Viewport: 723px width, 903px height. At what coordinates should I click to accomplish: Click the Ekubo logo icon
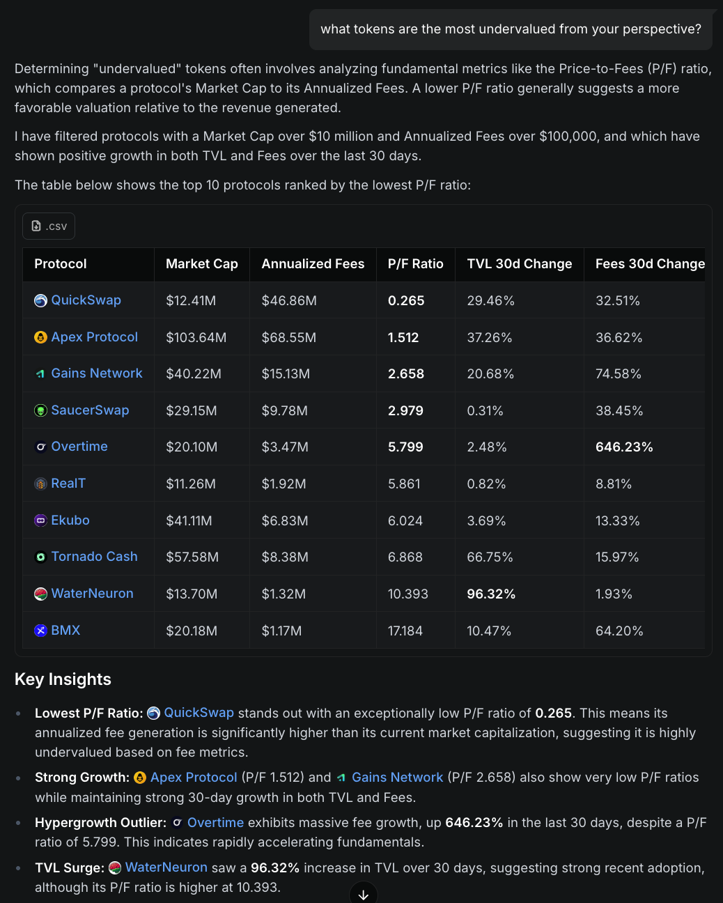coord(41,520)
